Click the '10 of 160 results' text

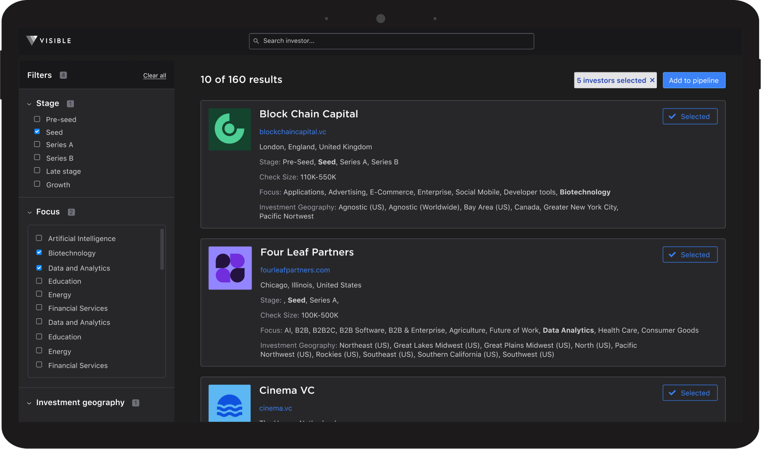tap(241, 80)
